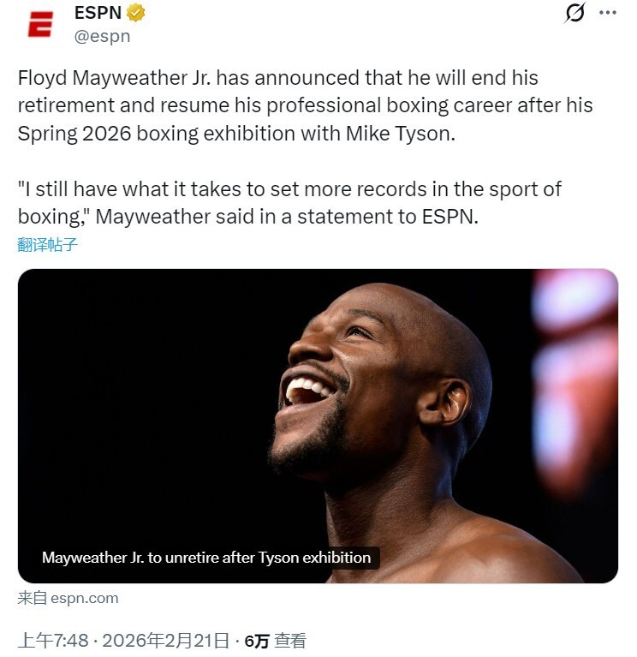Click the first paragraph of the tweet
The width and height of the screenshot is (637, 657).
point(304,106)
